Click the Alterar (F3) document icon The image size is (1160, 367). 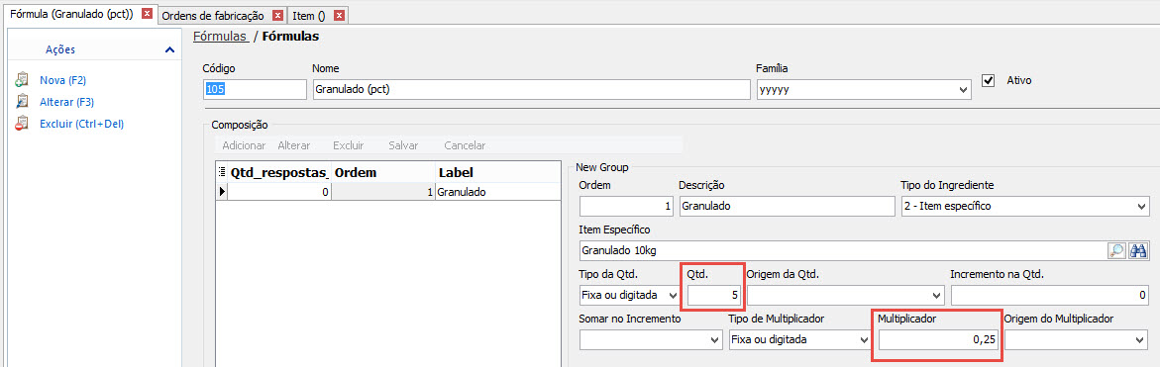pos(22,102)
